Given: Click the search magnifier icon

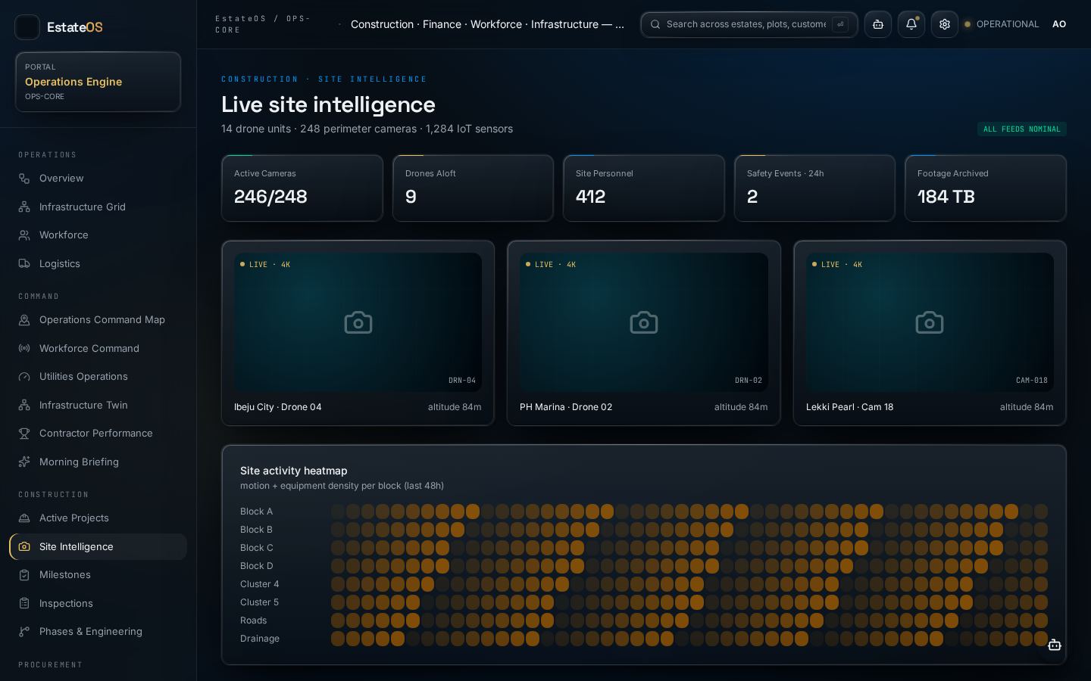Looking at the screenshot, I should (x=655, y=24).
